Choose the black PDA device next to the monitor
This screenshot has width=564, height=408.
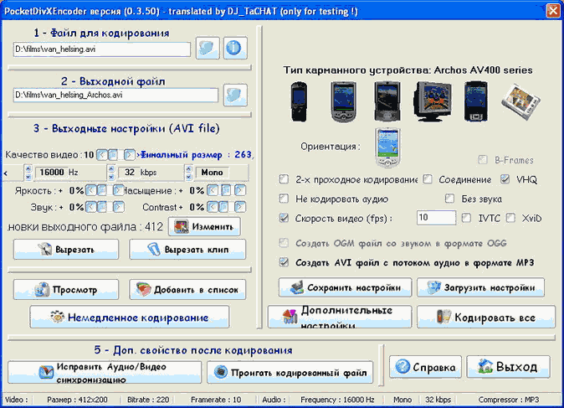475,101
